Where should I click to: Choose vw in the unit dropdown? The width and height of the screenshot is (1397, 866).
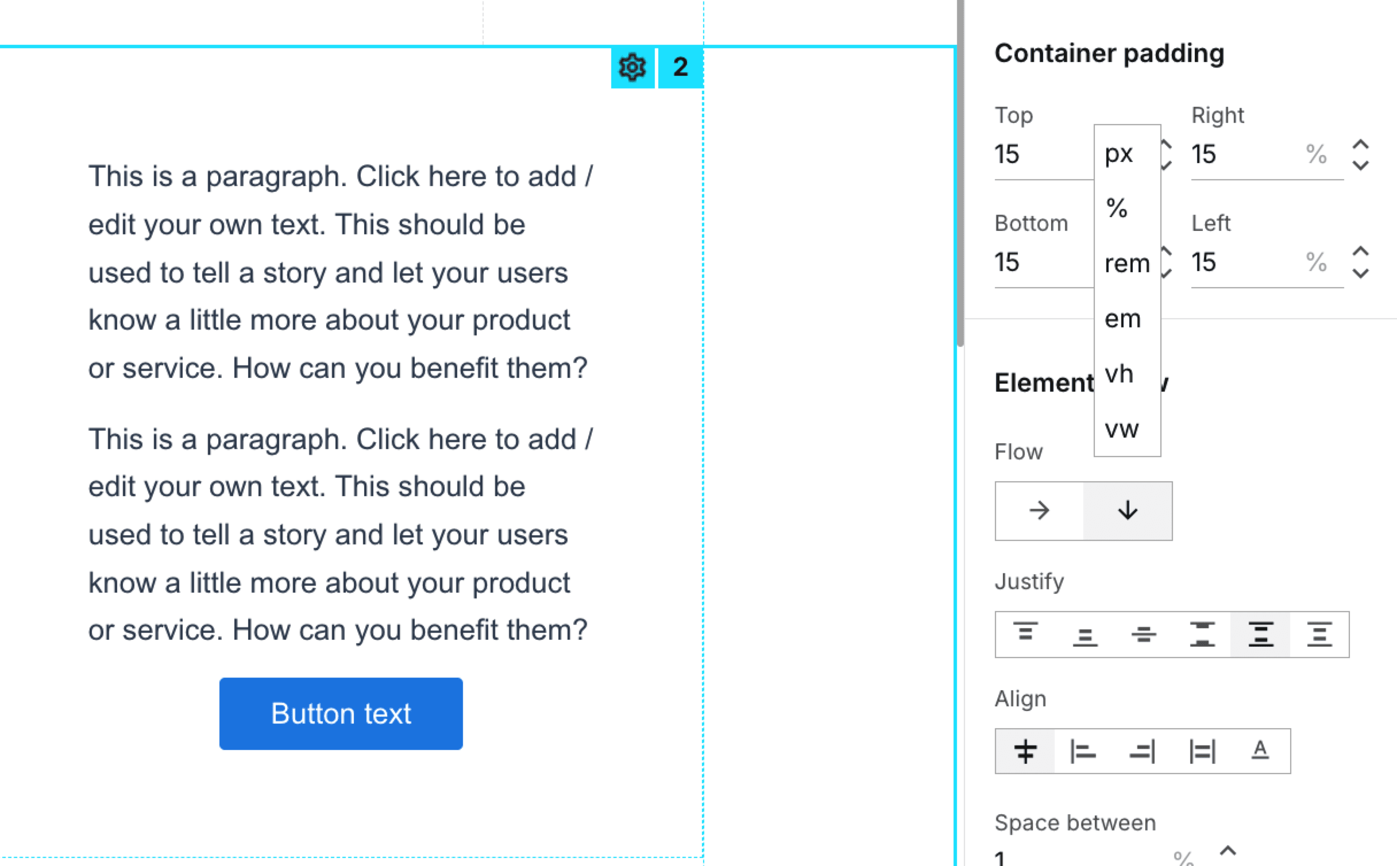[1127, 428]
